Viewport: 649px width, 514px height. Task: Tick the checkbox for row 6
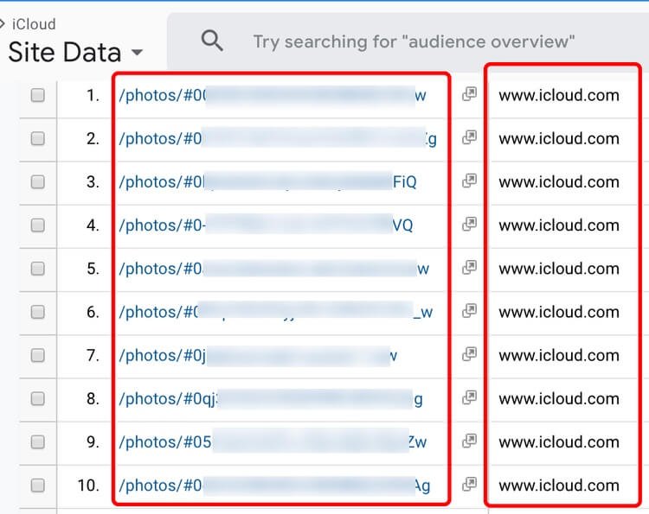click(38, 312)
